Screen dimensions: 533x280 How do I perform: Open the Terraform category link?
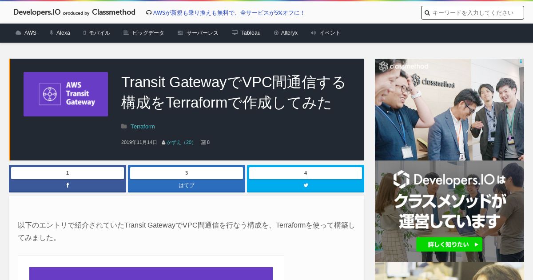pos(143,127)
